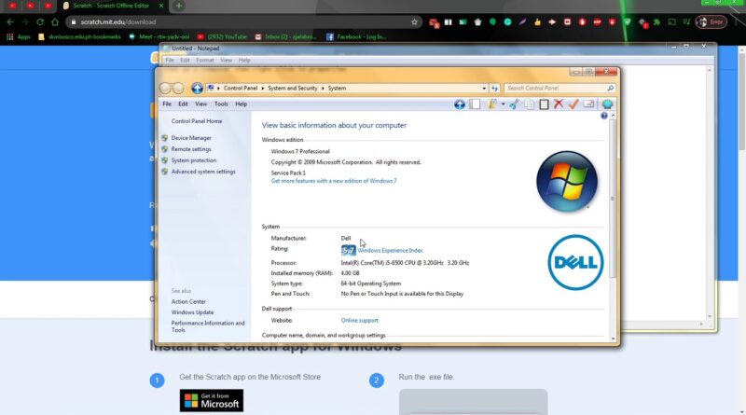
Task: Open Windows Update link
Action: coord(192,312)
